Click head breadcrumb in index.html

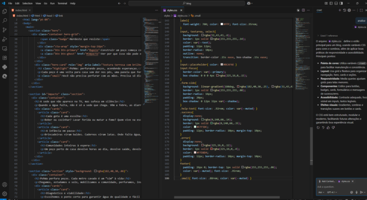(49, 16)
